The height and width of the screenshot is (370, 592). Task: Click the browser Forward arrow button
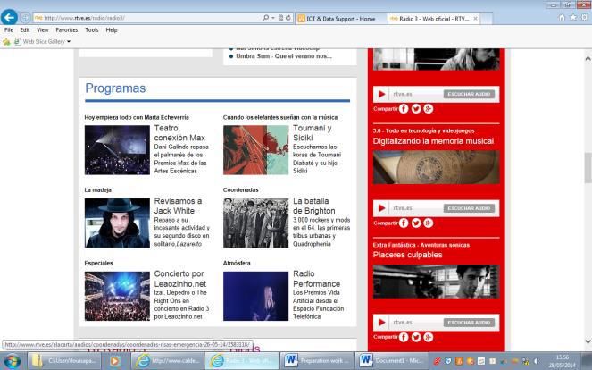click(x=25, y=17)
